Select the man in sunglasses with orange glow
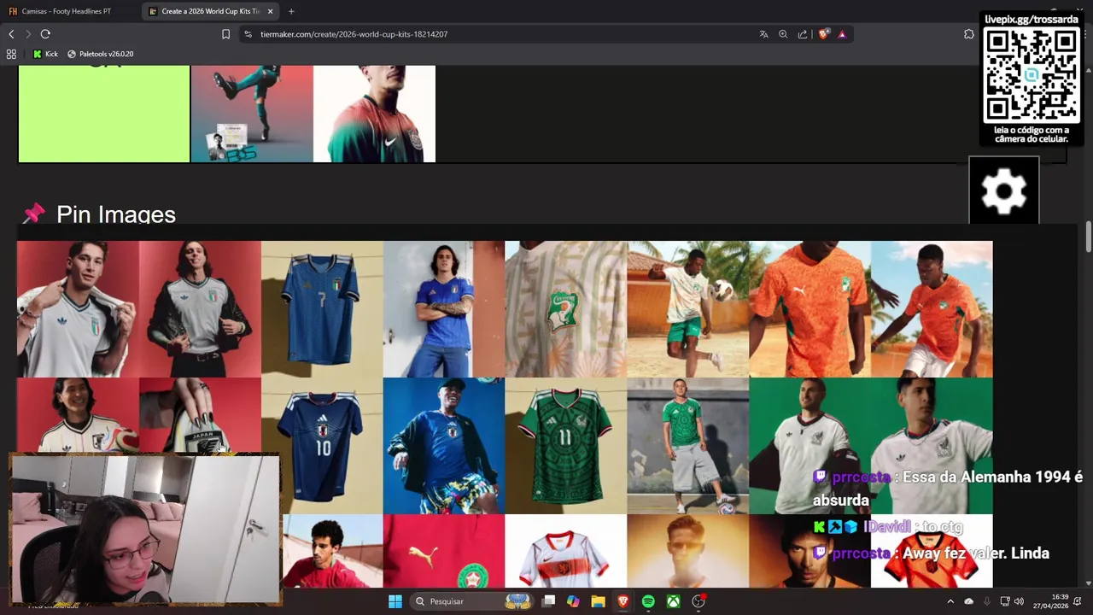 688,551
